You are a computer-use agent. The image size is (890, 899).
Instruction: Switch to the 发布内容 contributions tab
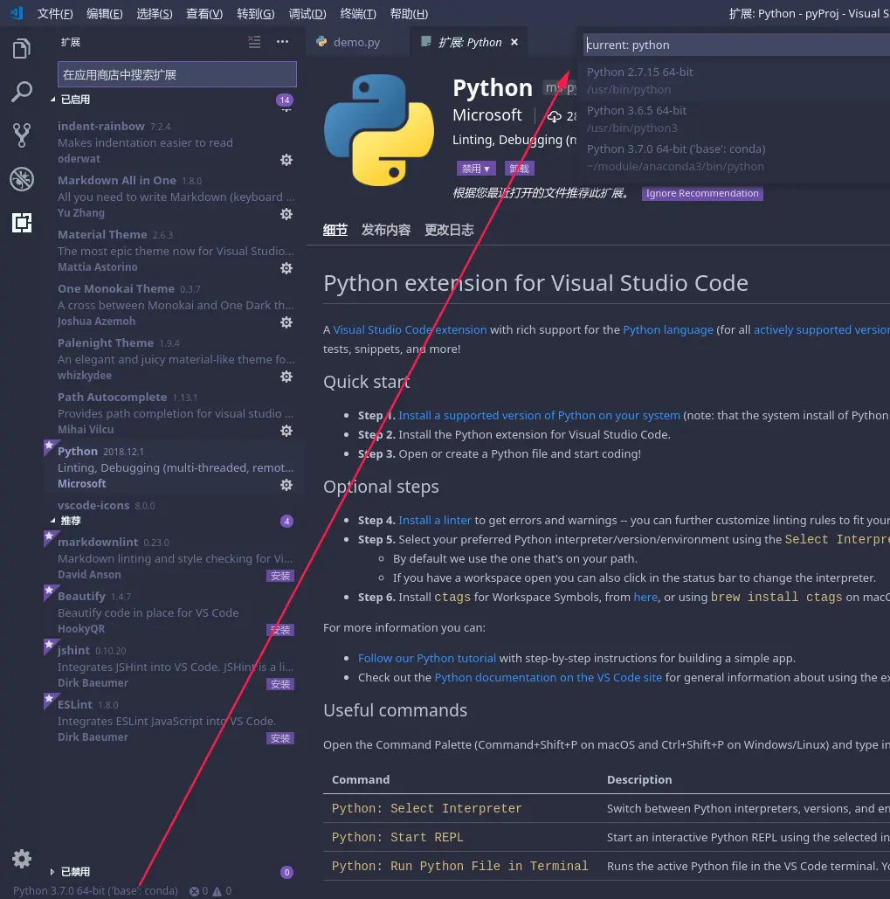point(386,231)
